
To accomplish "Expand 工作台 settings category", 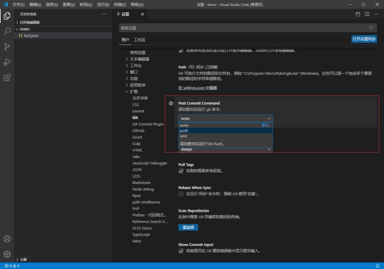I will pyautogui.click(x=133, y=66).
